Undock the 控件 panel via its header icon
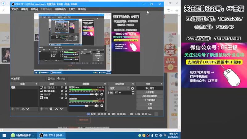Image resolution: width=247 pixels, height=139 pixels. pyautogui.click(x=161, y=84)
